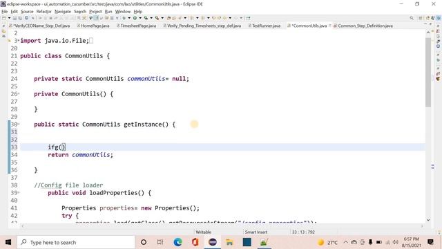Screen dimensions: 442x249
Task: Open the Edit menu
Action: pyautogui.click(x=14, y=12)
